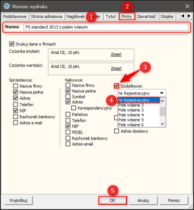Open the Nr Rejestracyjny dropdown arrow

point(161,93)
